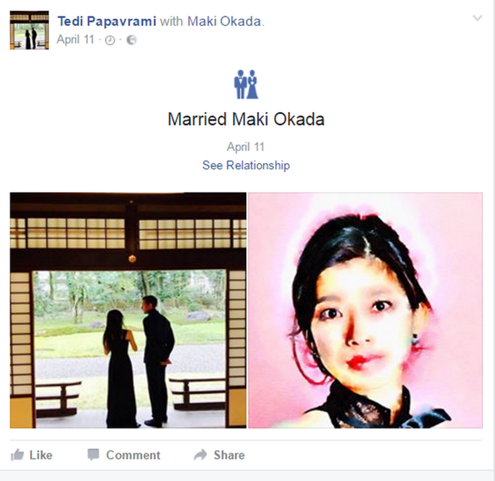The width and height of the screenshot is (495, 481).
Task: Click the Share arrow icon
Action: [x=201, y=454]
